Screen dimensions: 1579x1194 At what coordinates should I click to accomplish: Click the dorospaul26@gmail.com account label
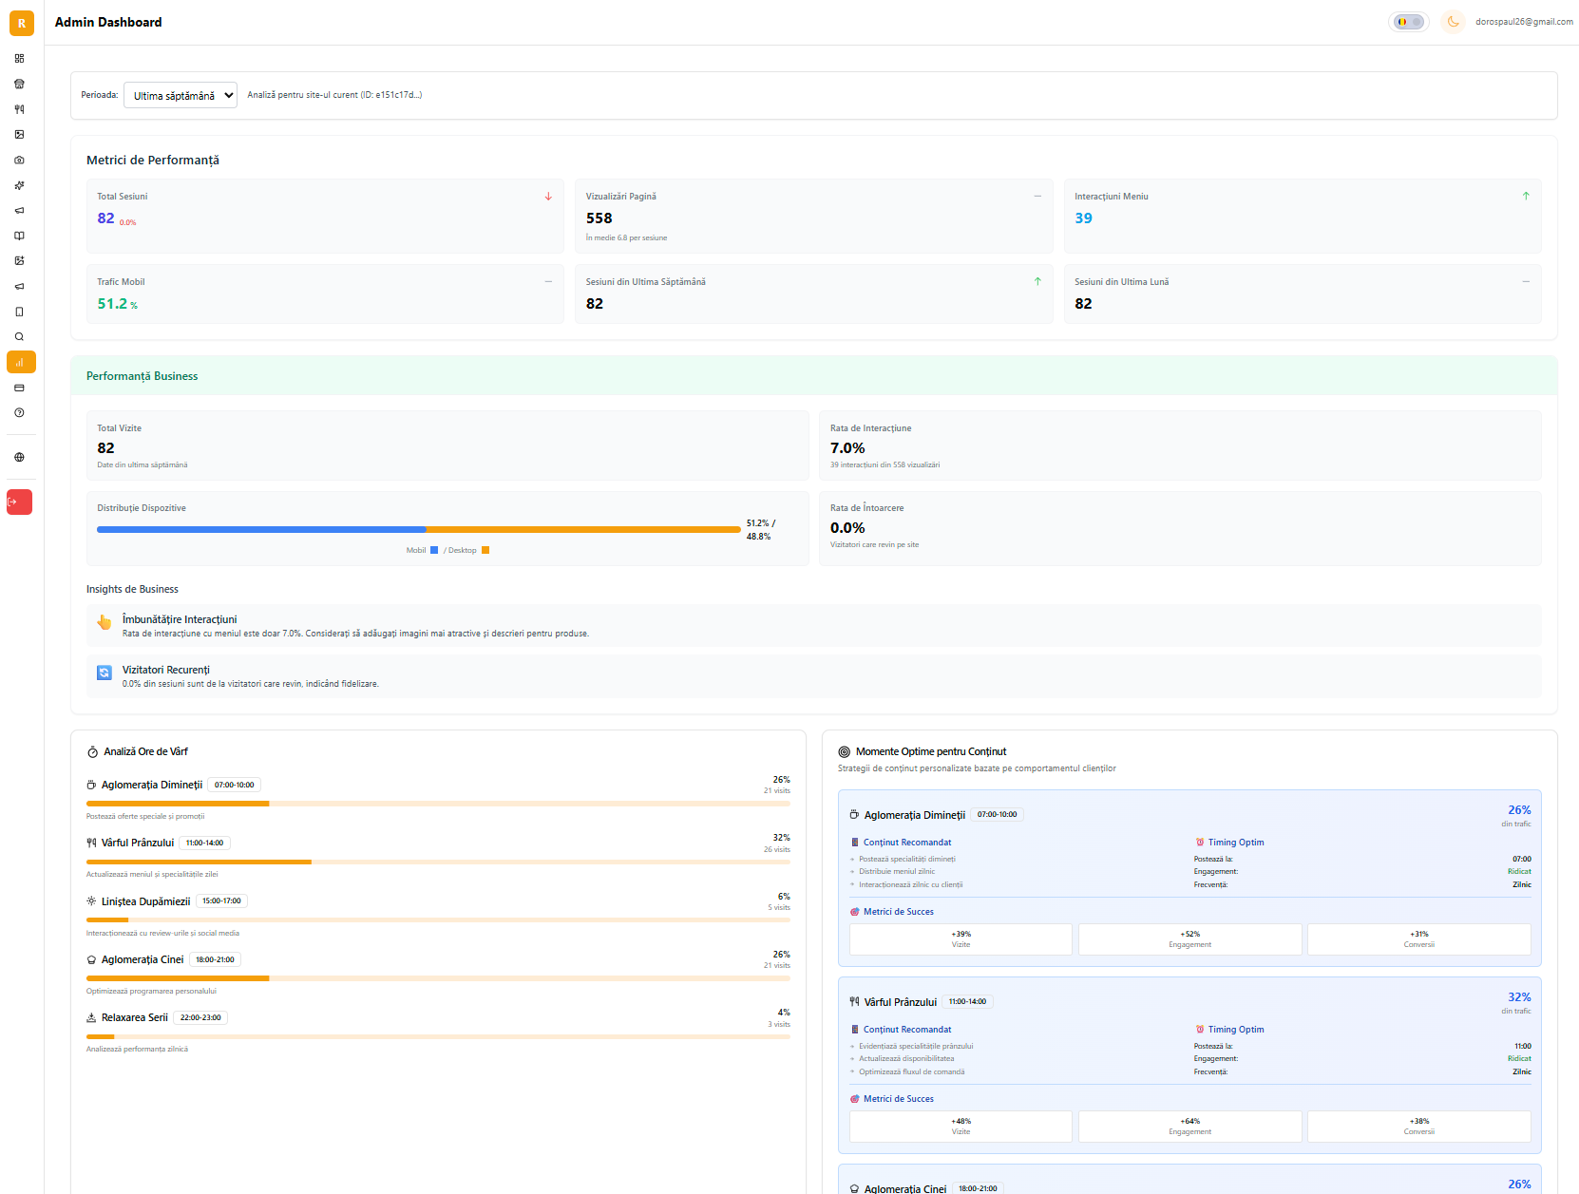click(x=1524, y=21)
